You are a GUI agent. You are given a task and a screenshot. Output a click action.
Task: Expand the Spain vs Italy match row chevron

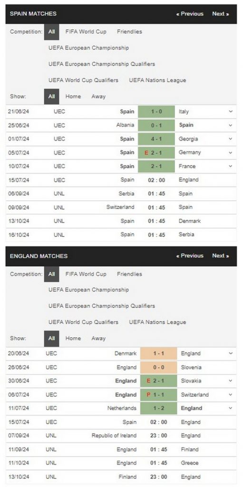click(x=231, y=111)
